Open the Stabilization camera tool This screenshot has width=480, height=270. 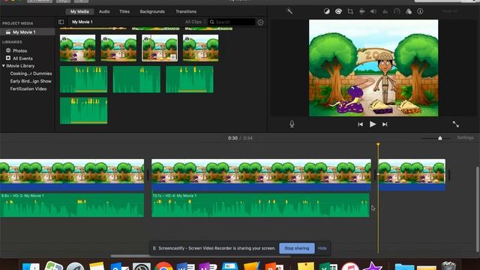361,11
